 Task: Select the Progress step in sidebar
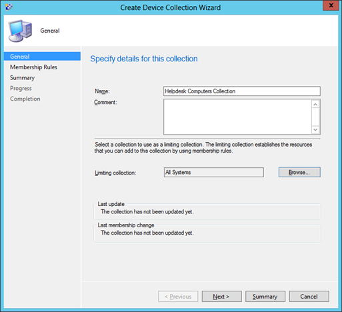point(21,89)
